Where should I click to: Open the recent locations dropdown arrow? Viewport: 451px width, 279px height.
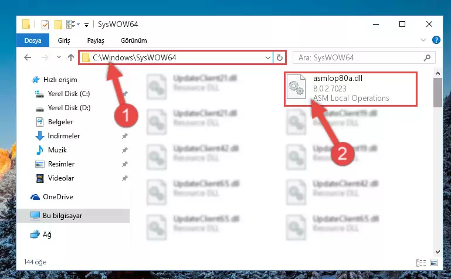(59, 57)
